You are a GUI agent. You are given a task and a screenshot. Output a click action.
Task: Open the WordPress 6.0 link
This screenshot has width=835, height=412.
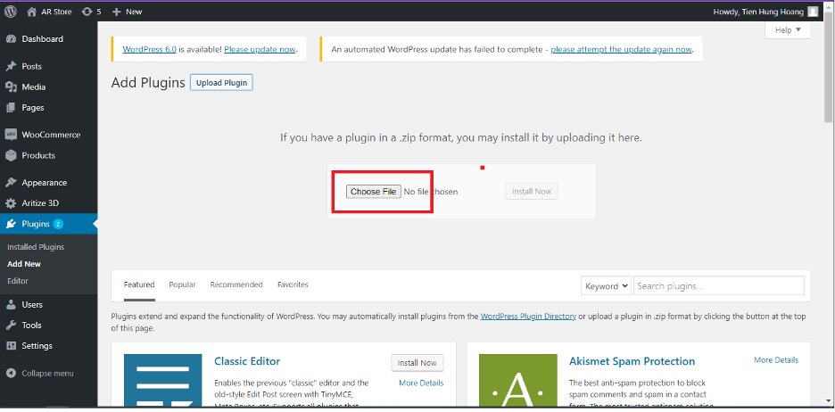(150, 49)
